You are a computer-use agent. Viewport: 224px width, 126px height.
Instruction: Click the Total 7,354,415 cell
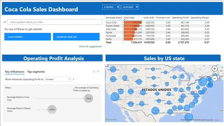click(136, 42)
